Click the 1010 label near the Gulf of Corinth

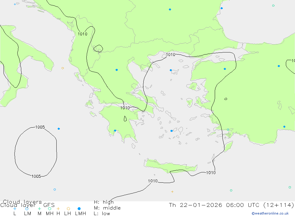pos(125,108)
